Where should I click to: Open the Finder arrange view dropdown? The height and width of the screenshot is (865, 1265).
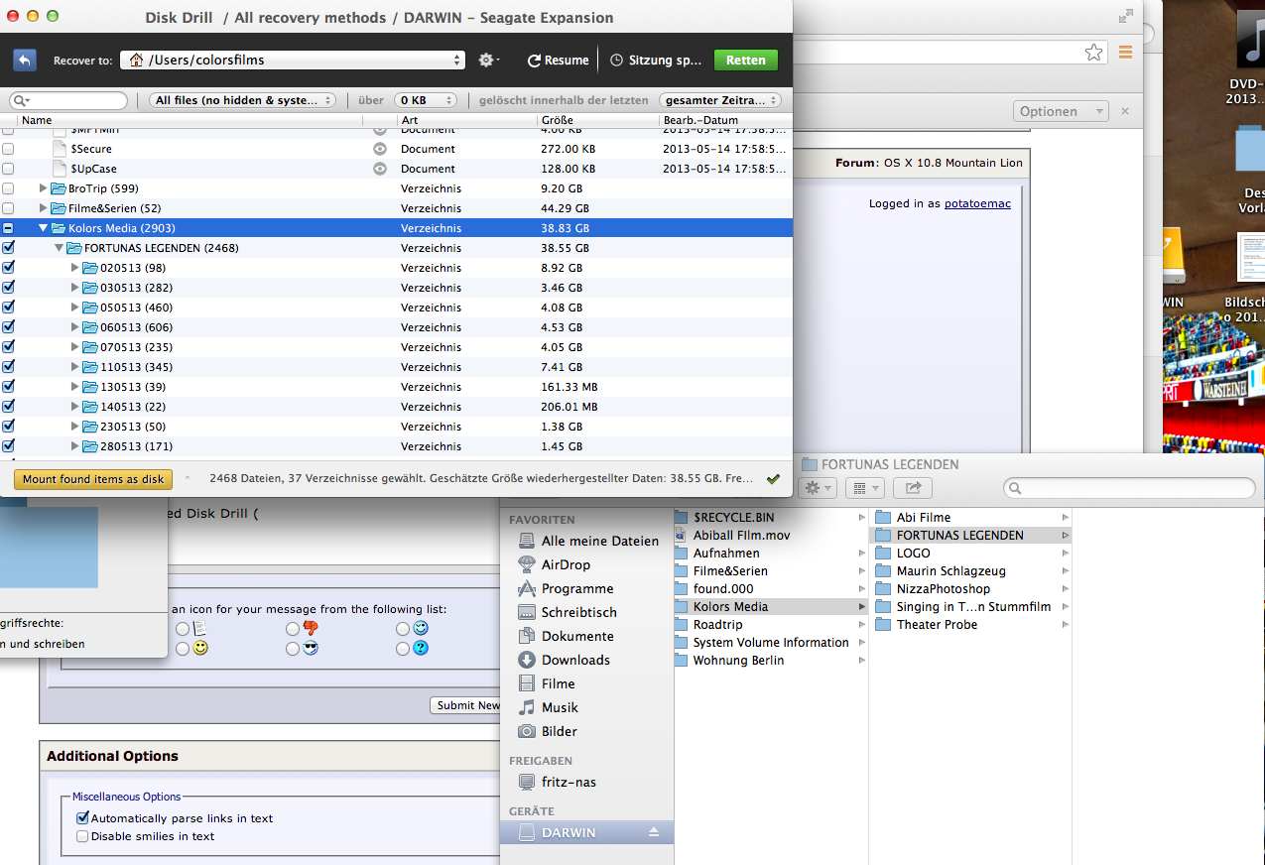(867, 488)
